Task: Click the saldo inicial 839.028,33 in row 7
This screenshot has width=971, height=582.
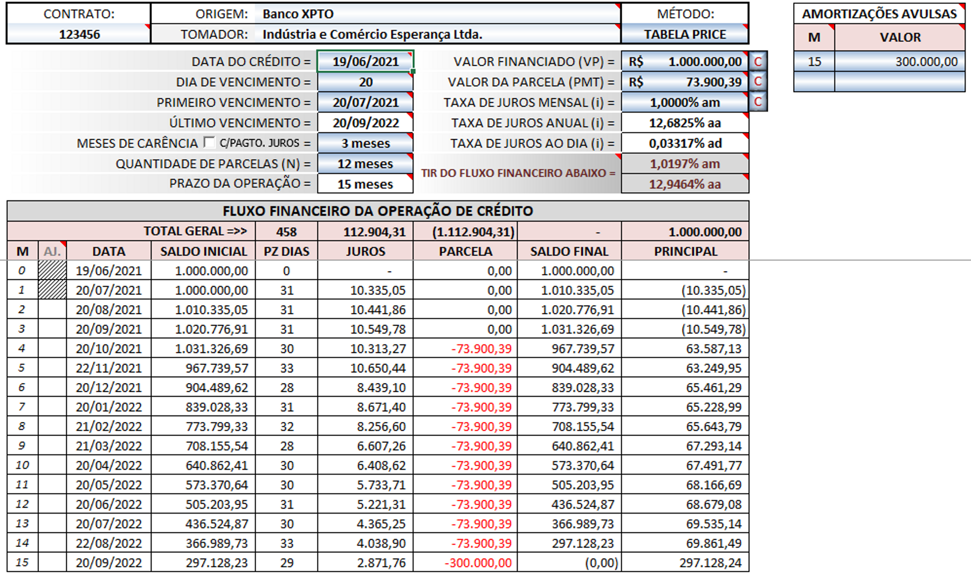Action: (203, 407)
